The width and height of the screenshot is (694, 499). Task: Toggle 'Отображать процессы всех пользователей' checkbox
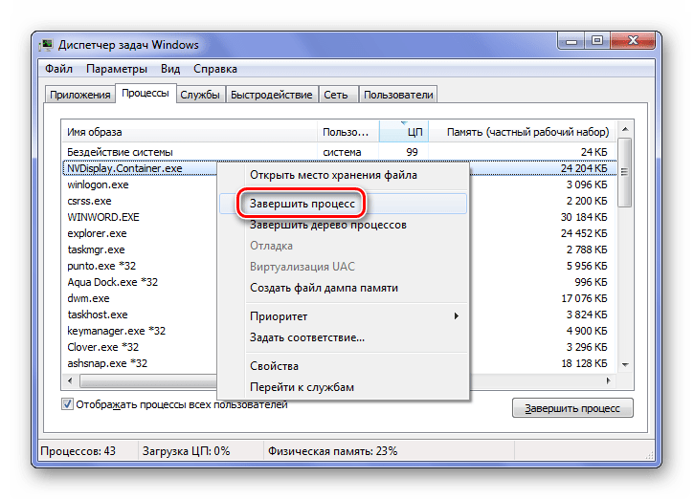pos(67,404)
